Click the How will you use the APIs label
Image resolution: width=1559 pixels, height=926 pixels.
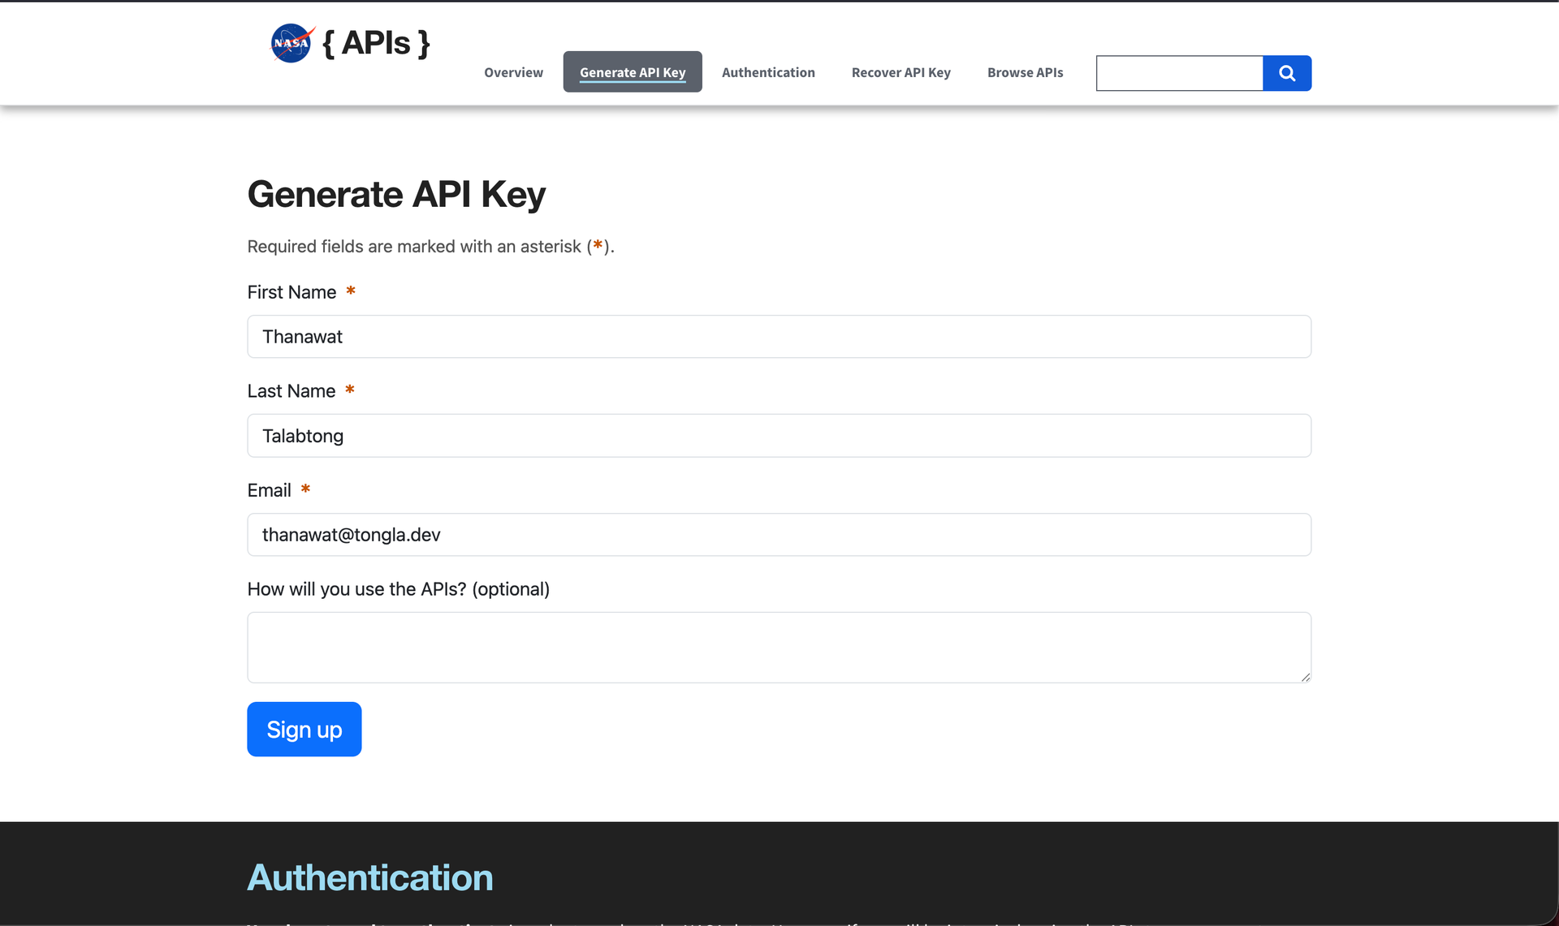tap(398, 589)
